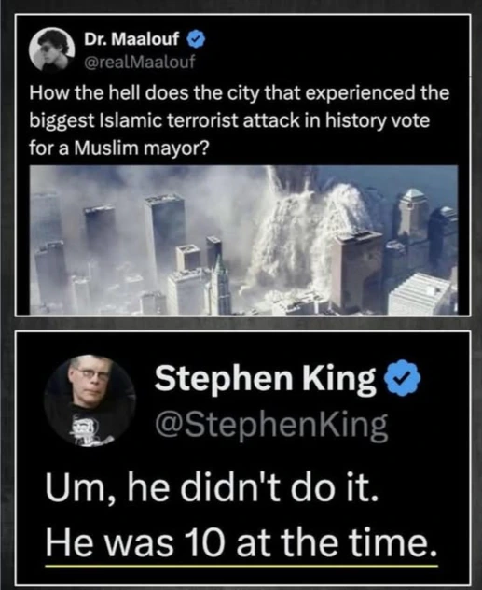
Task: Click the gothic spire building in the photo
Action: click(220, 287)
